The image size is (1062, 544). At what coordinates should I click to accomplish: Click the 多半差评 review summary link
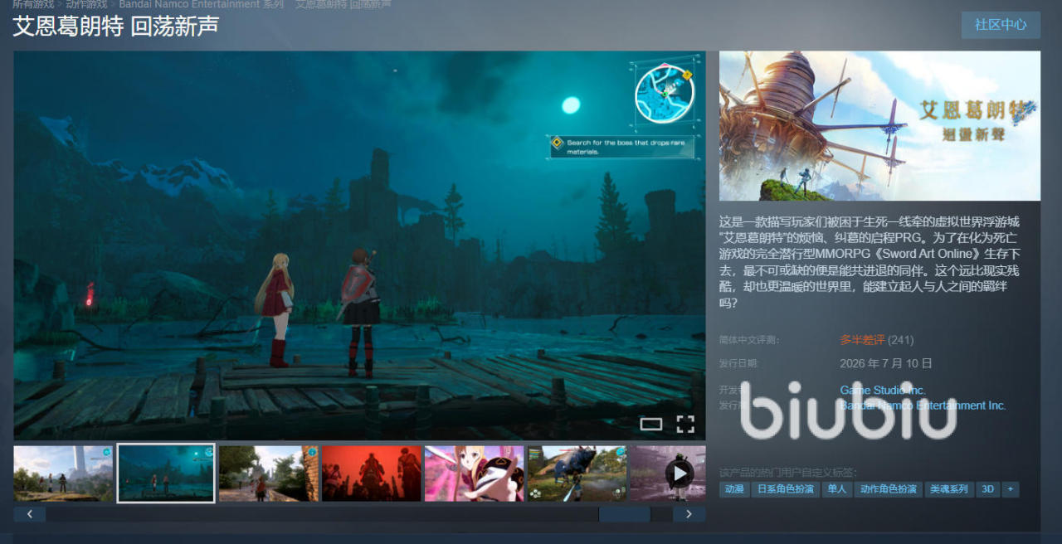point(862,340)
